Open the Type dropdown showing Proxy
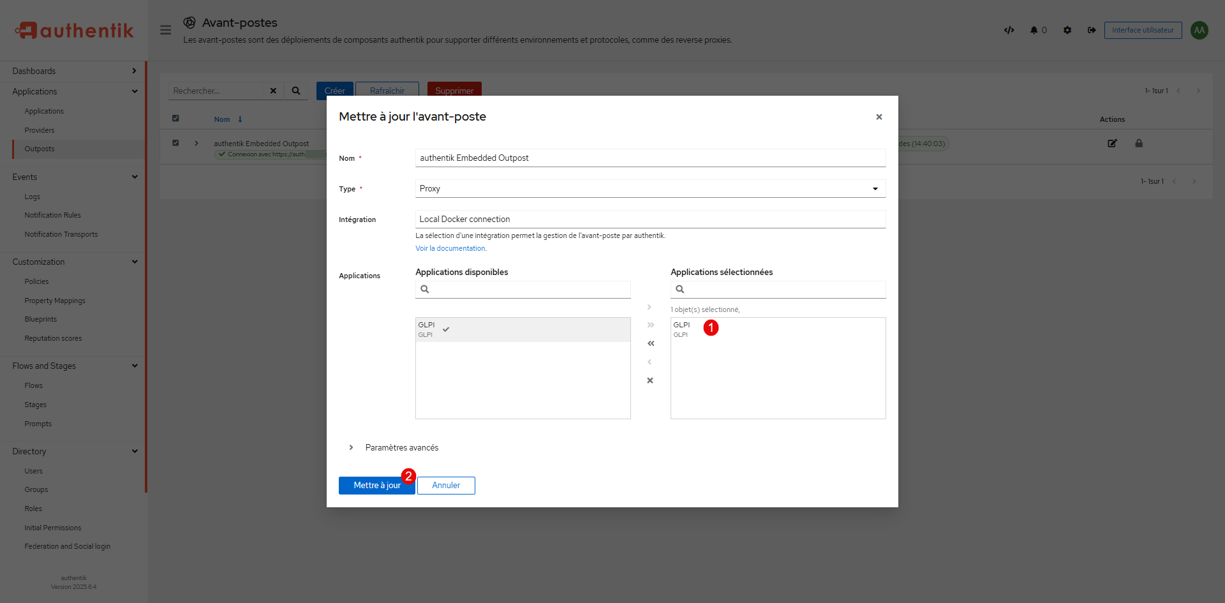The height and width of the screenshot is (603, 1225). 650,189
